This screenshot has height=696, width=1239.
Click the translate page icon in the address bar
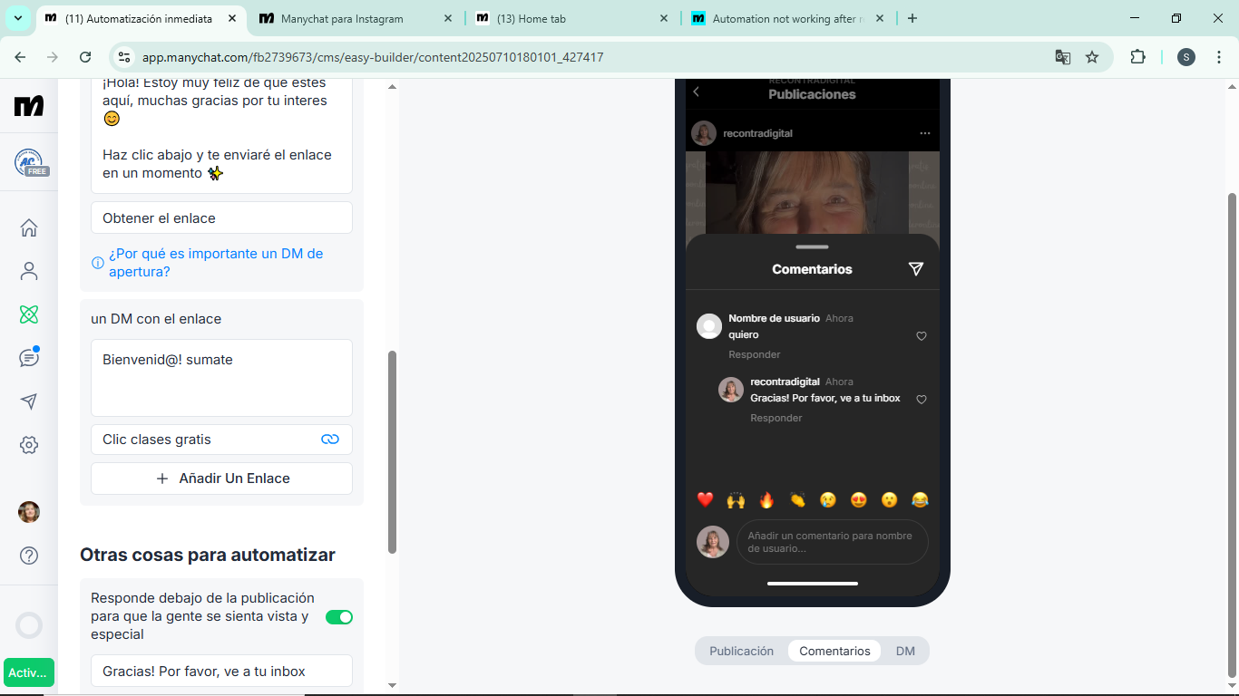point(1063,57)
